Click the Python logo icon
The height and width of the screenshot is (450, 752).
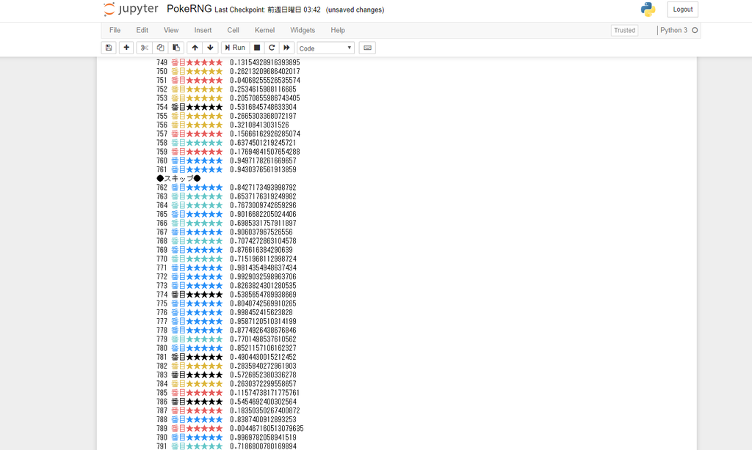click(648, 10)
